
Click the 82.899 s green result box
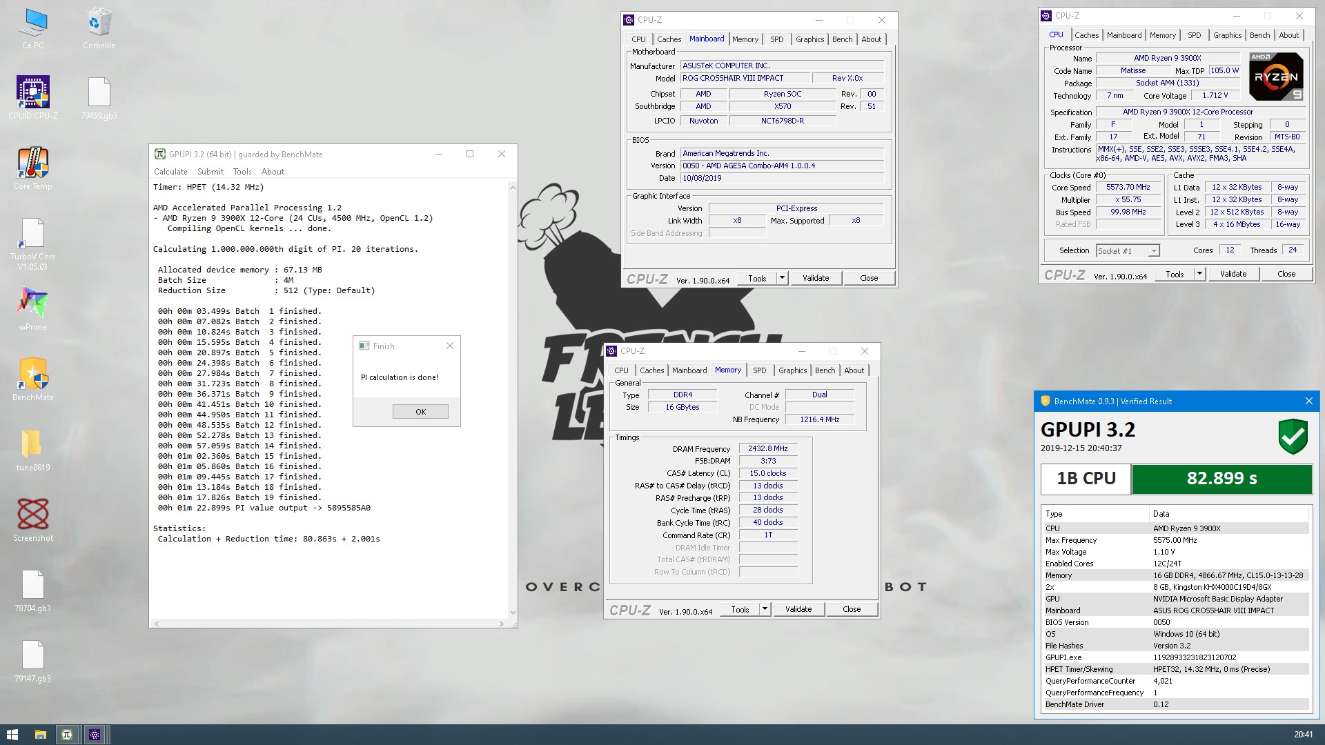point(1221,479)
